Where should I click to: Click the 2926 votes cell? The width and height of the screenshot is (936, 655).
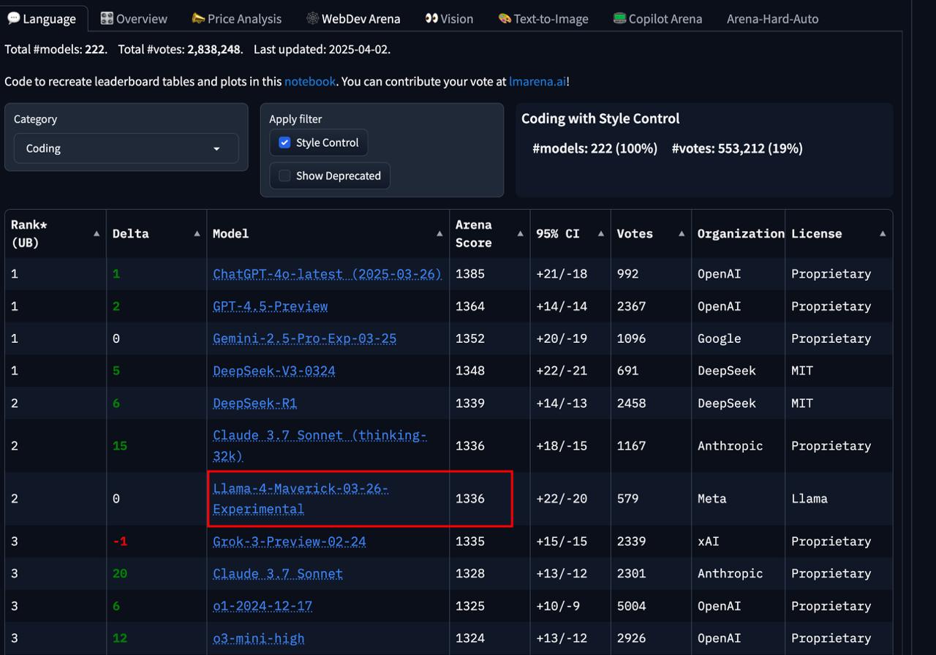651,638
